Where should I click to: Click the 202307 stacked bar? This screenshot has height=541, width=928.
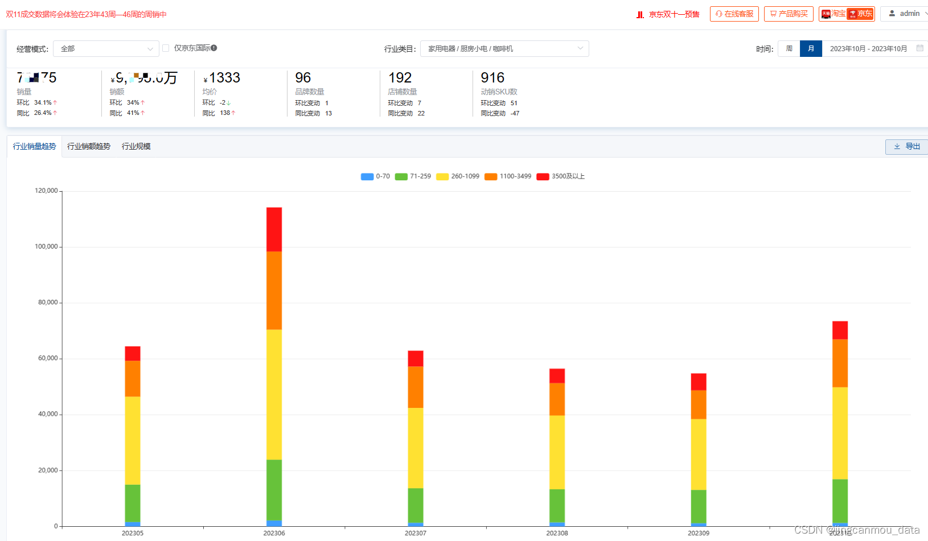(416, 439)
